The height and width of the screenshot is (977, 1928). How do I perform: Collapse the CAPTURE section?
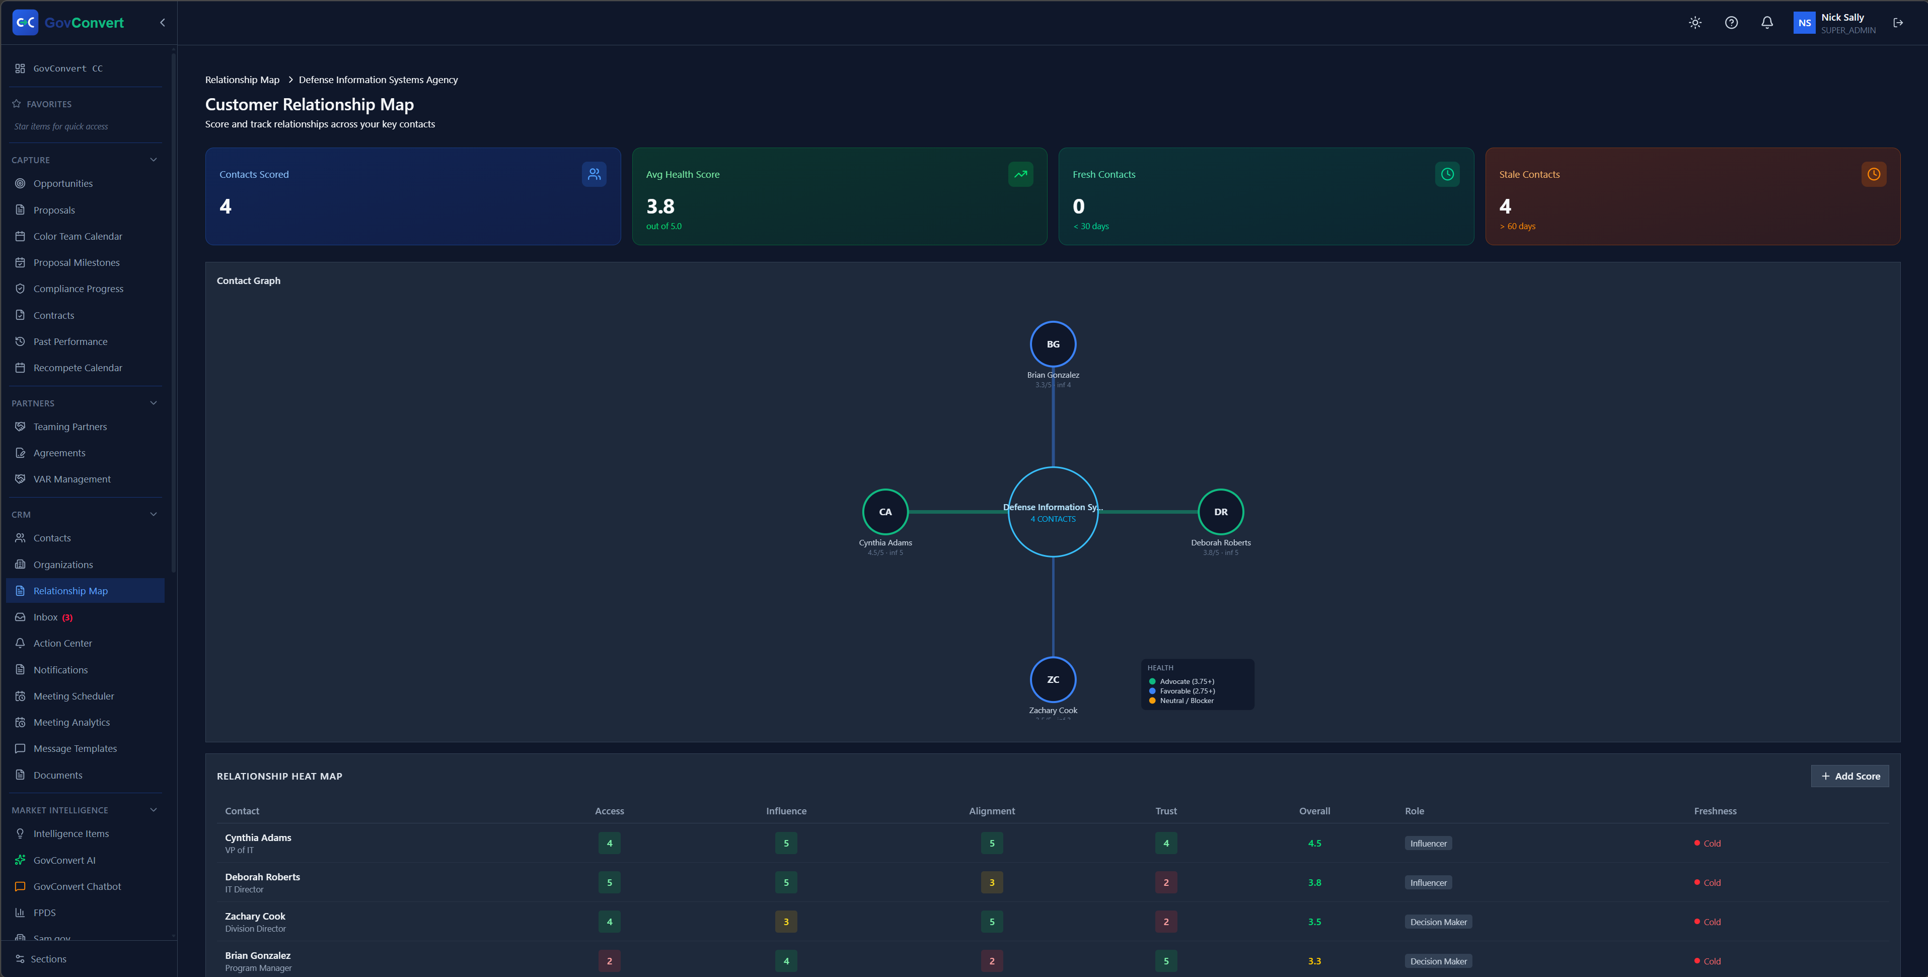(x=154, y=160)
